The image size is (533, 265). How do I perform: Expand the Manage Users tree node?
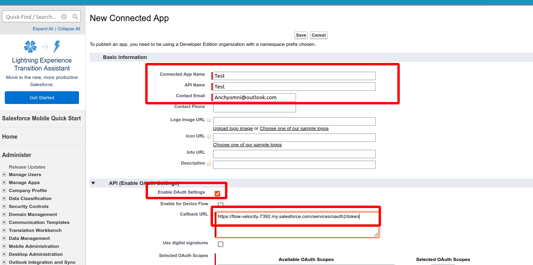(x=4, y=175)
